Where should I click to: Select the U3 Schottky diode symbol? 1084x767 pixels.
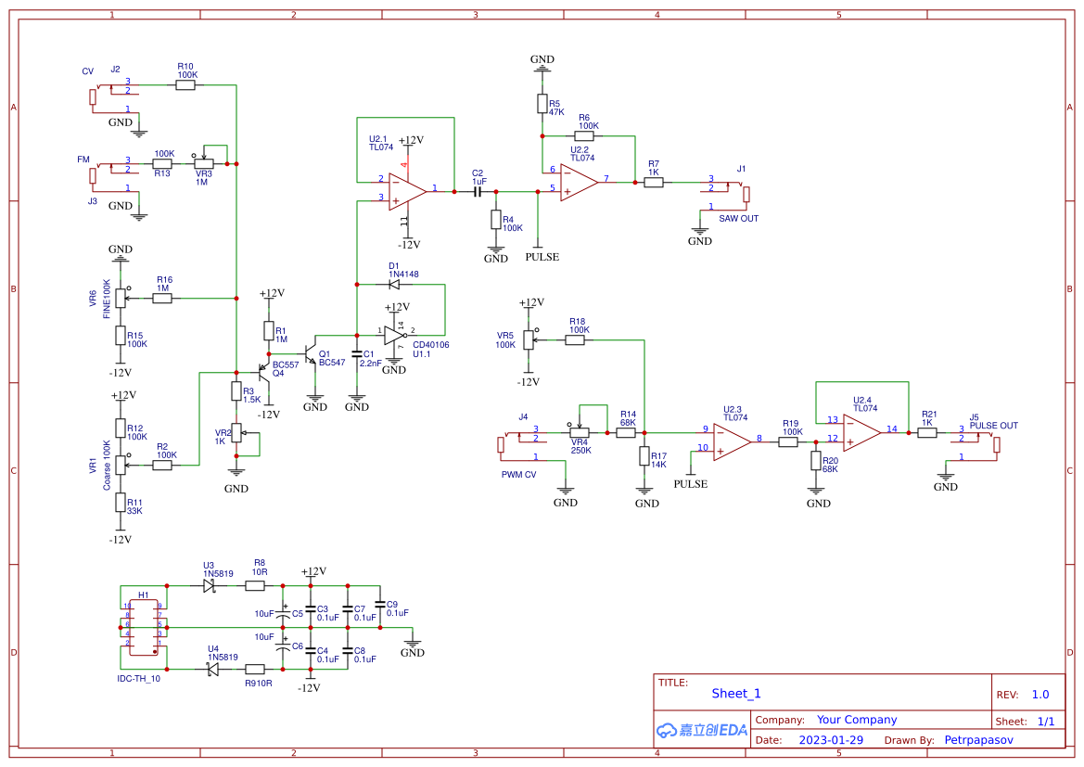(210, 586)
